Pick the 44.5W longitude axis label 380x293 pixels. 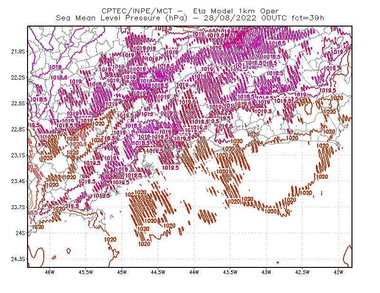coord(158,272)
